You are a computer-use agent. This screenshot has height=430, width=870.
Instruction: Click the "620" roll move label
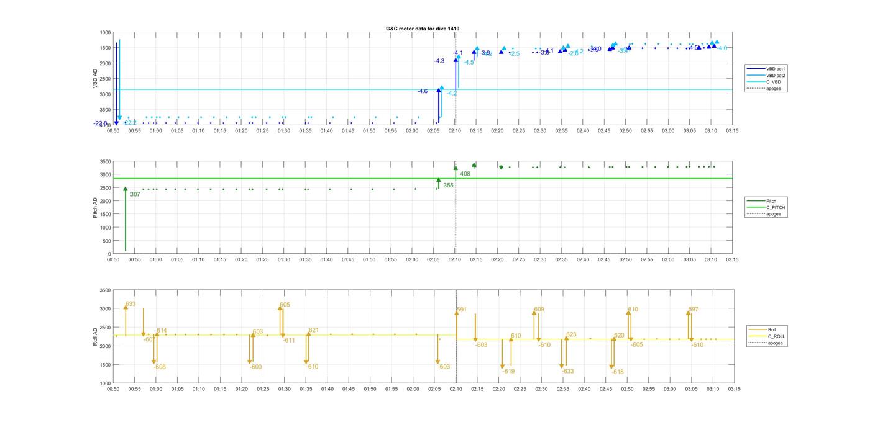pyautogui.click(x=619, y=336)
